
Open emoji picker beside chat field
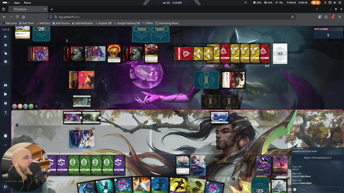pyautogui.click(x=295, y=190)
